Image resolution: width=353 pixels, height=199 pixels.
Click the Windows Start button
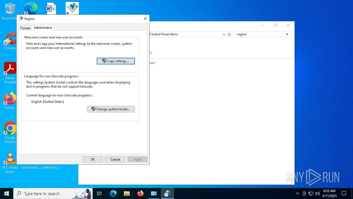tap(7, 193)
